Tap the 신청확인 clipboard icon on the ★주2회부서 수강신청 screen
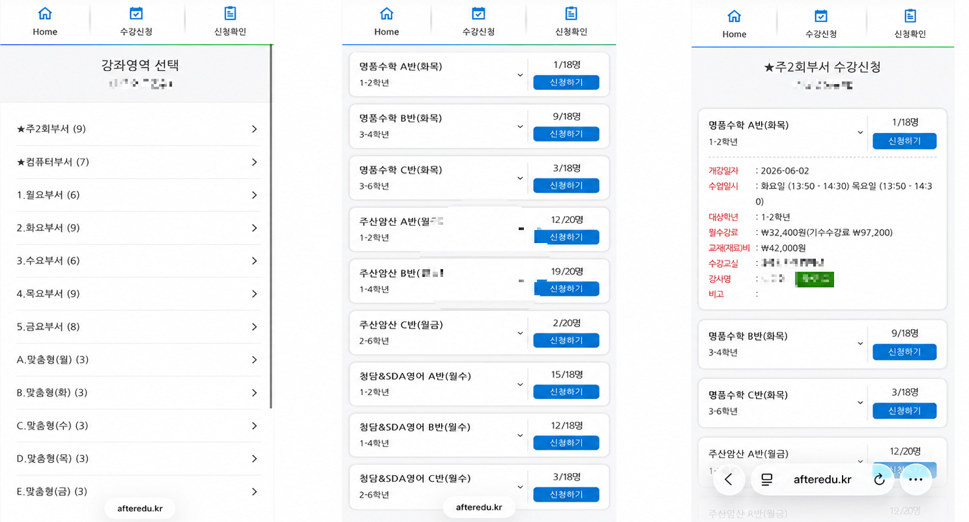 tap(910, 16)
